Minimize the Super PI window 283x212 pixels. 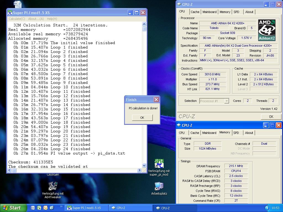[130, 13]
